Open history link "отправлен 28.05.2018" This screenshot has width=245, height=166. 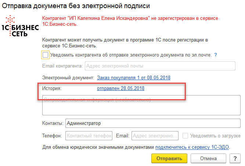tap(120, 89)
